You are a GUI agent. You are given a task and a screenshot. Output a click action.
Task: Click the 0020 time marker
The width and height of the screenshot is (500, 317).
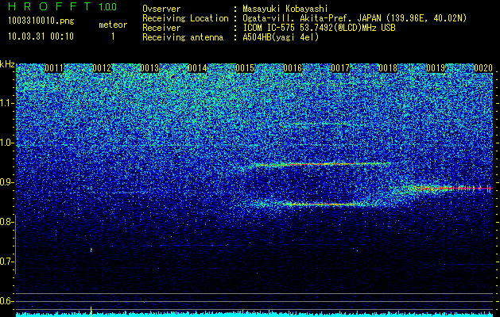(483, 68)
